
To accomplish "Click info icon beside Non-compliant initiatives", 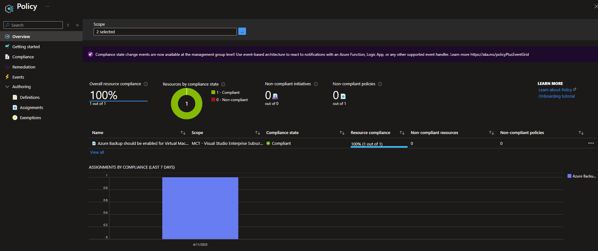I will click(316, 84).
